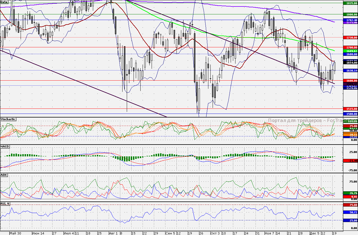Click the red 1515.00 price level tag
Screen dimensions: 358x235
[x=350, y=109]
